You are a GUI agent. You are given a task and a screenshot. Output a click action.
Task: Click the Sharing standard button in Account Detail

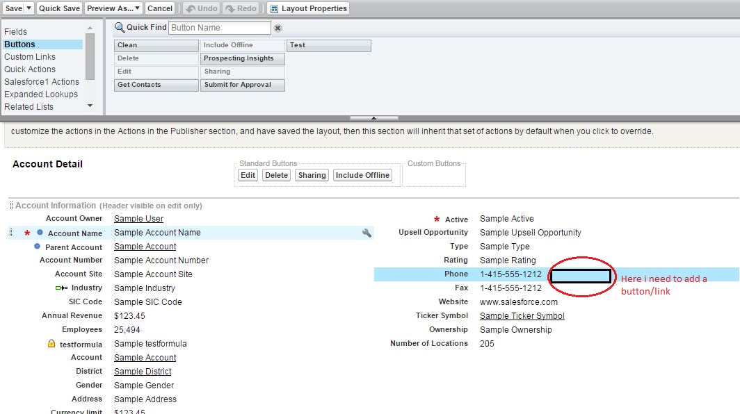click(312, 175)
